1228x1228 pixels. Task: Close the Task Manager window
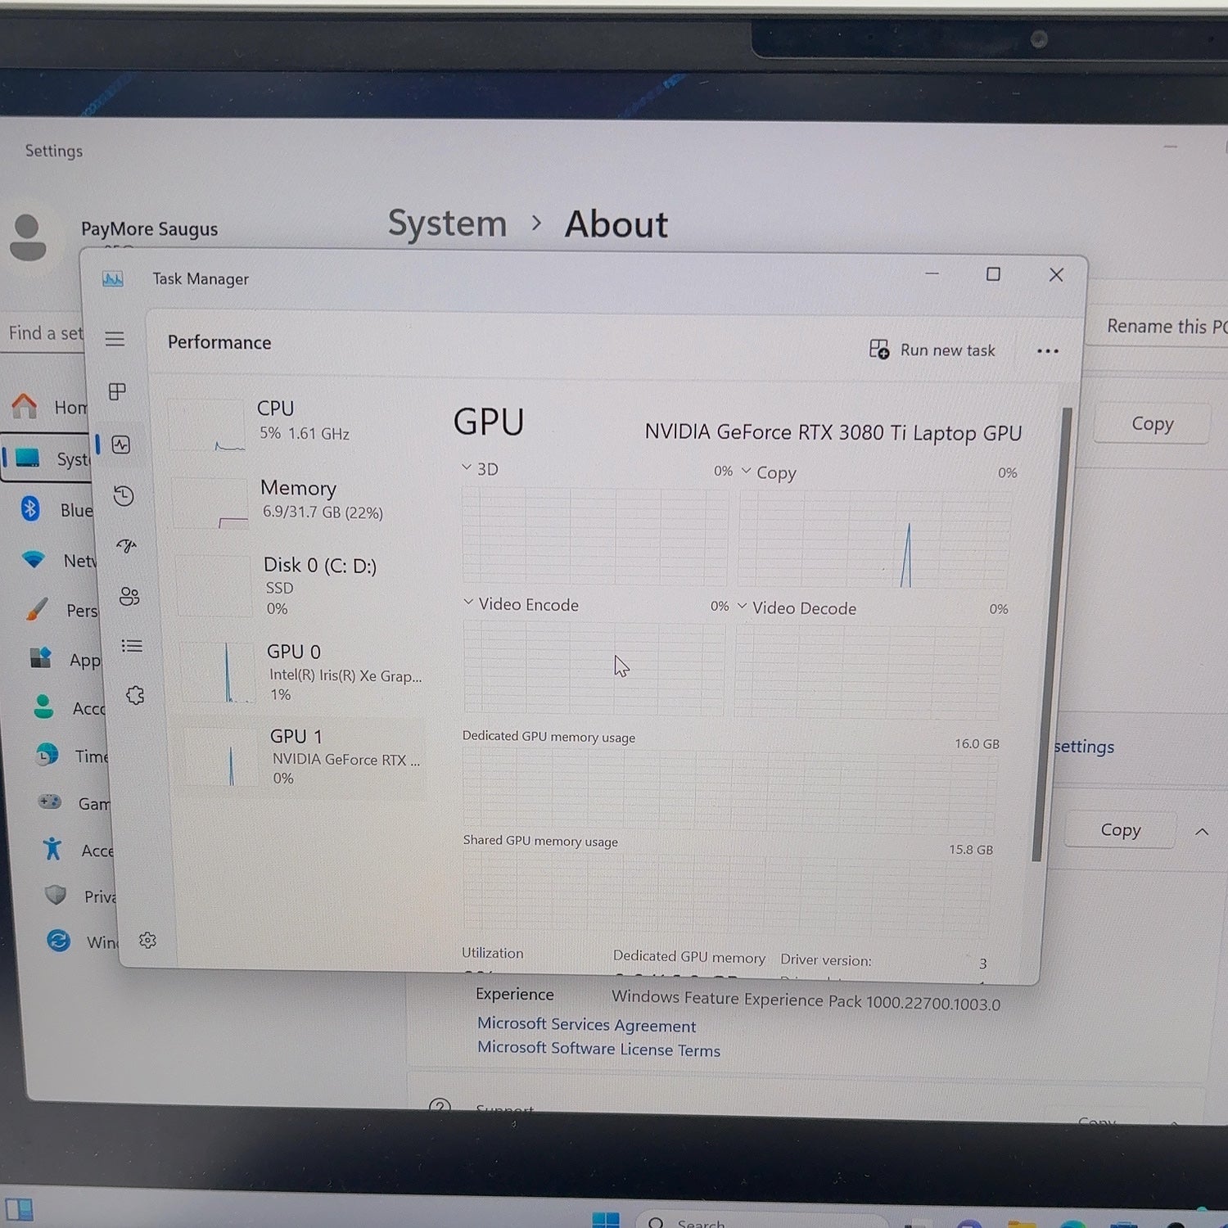pos(1056,275)
